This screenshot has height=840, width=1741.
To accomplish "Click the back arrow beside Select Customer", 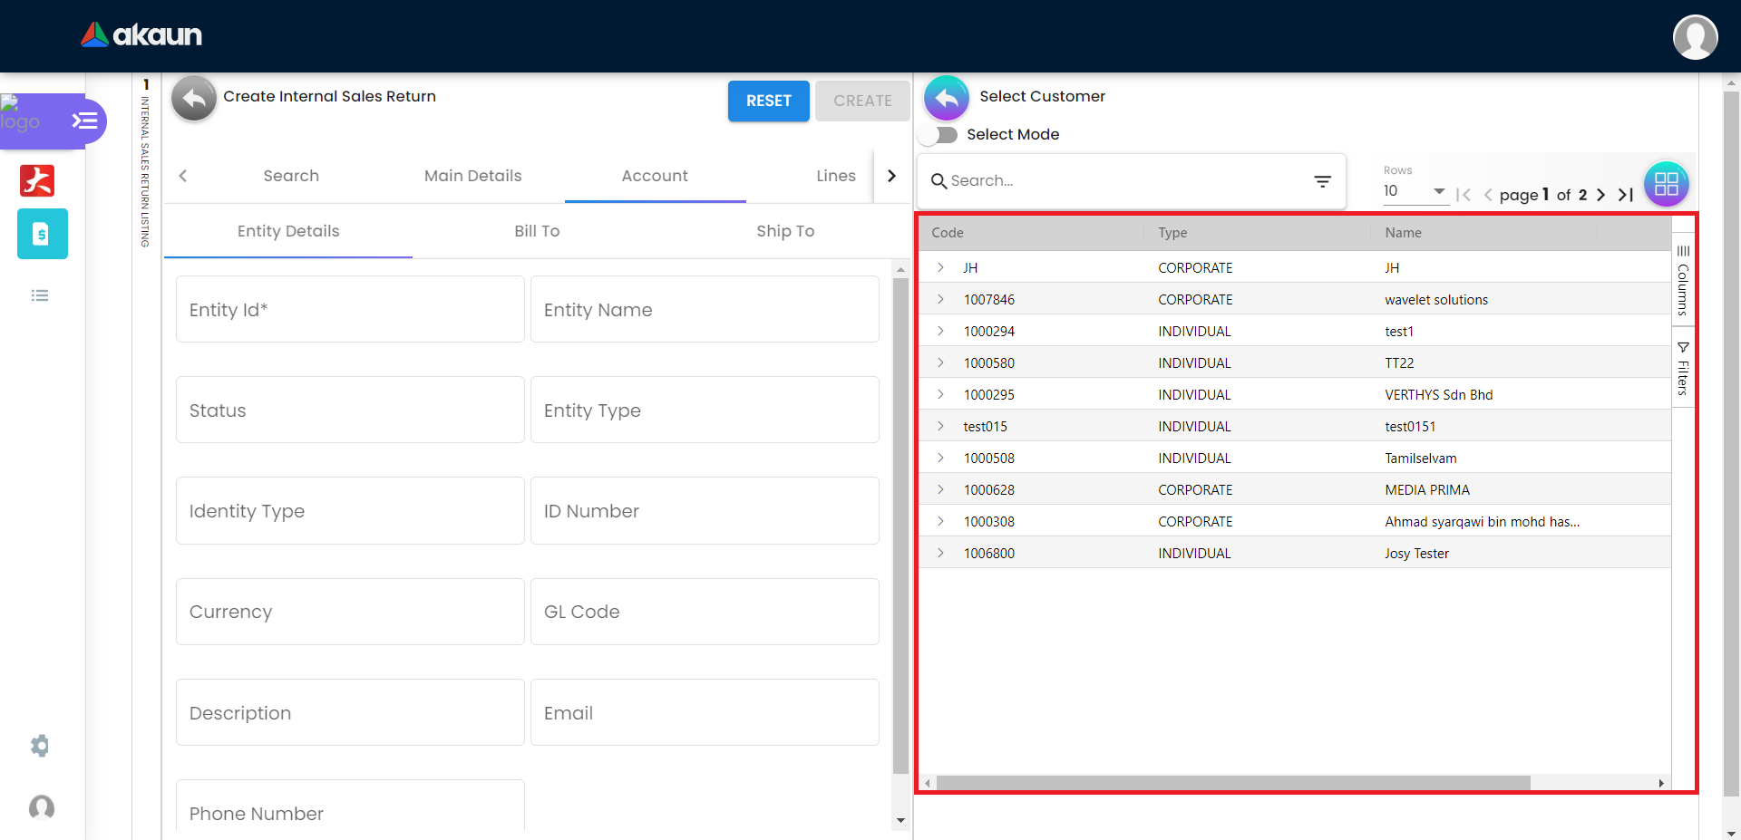I will click(x=946, y=98).
